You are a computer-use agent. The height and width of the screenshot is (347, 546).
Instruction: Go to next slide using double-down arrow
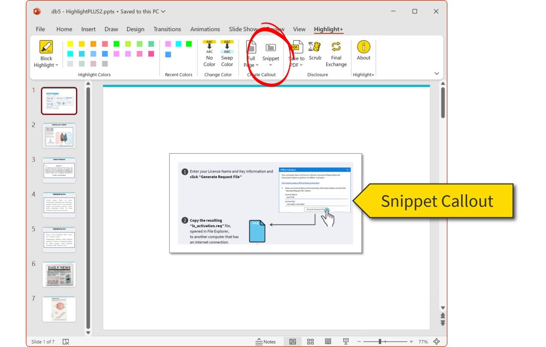click(443, 323)
